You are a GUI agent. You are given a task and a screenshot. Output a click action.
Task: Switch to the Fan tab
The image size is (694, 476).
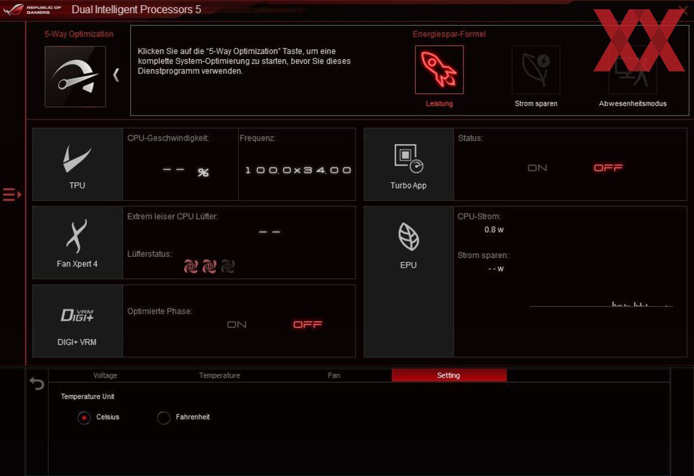coord(334,375)
